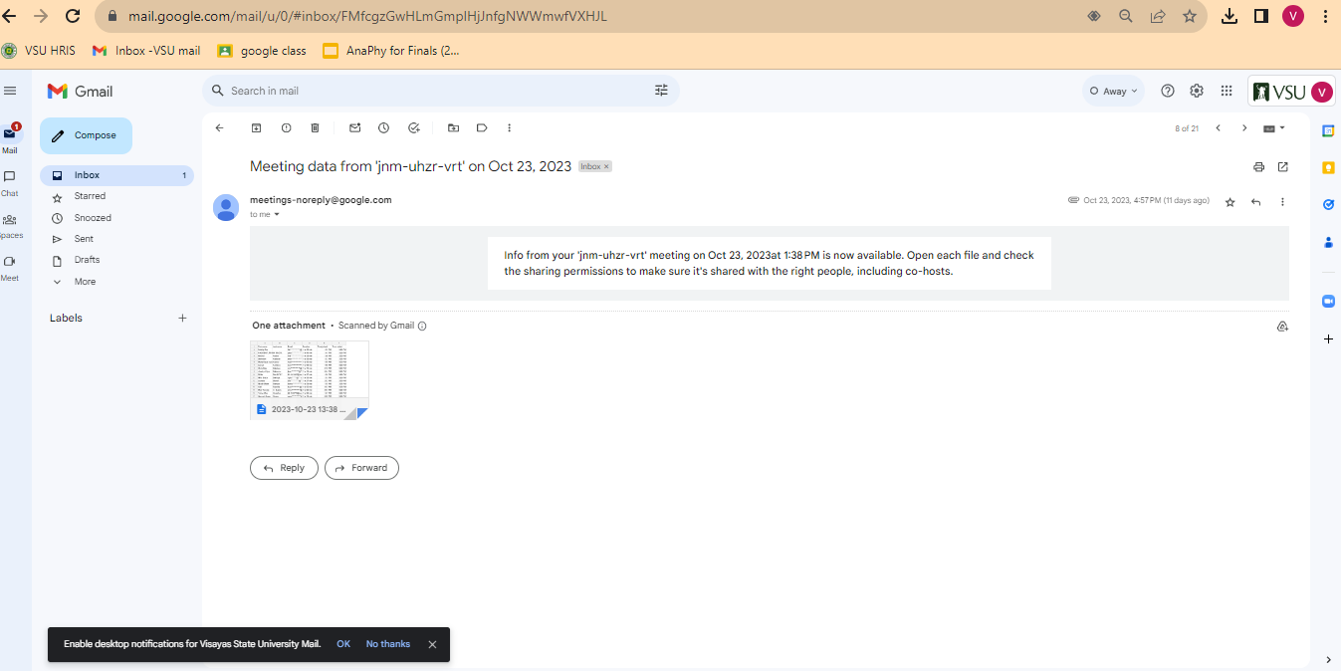The width and height of the screenshot is (1341, 671).
Task: Delete the email with the trash icon
Action: click(x=316, y=128)
